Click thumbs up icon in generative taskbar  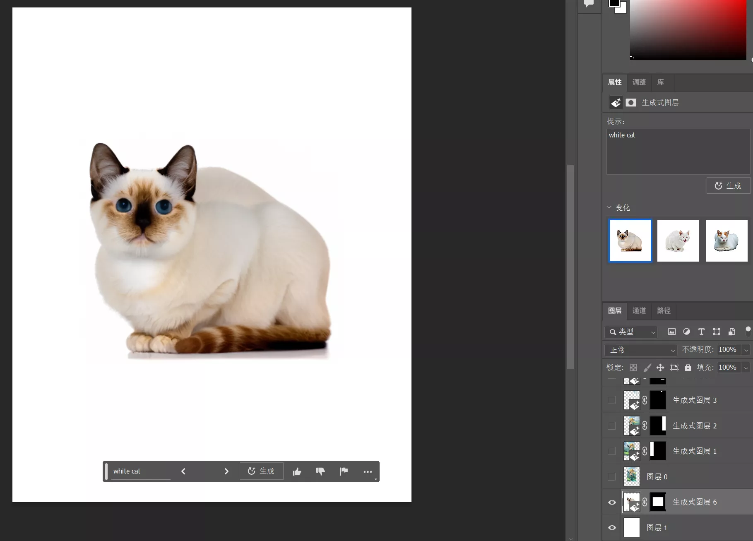click(297, 471)
